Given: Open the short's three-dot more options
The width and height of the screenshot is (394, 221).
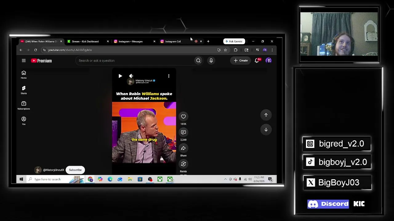Looking at the screenshot, I should click(x=169, y=76).
